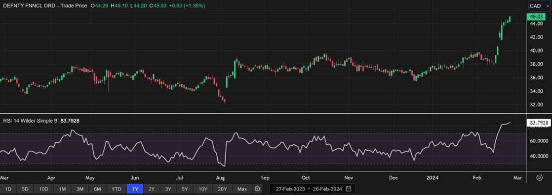
Task: Select the 5Y time range
Action: point(185,189)
